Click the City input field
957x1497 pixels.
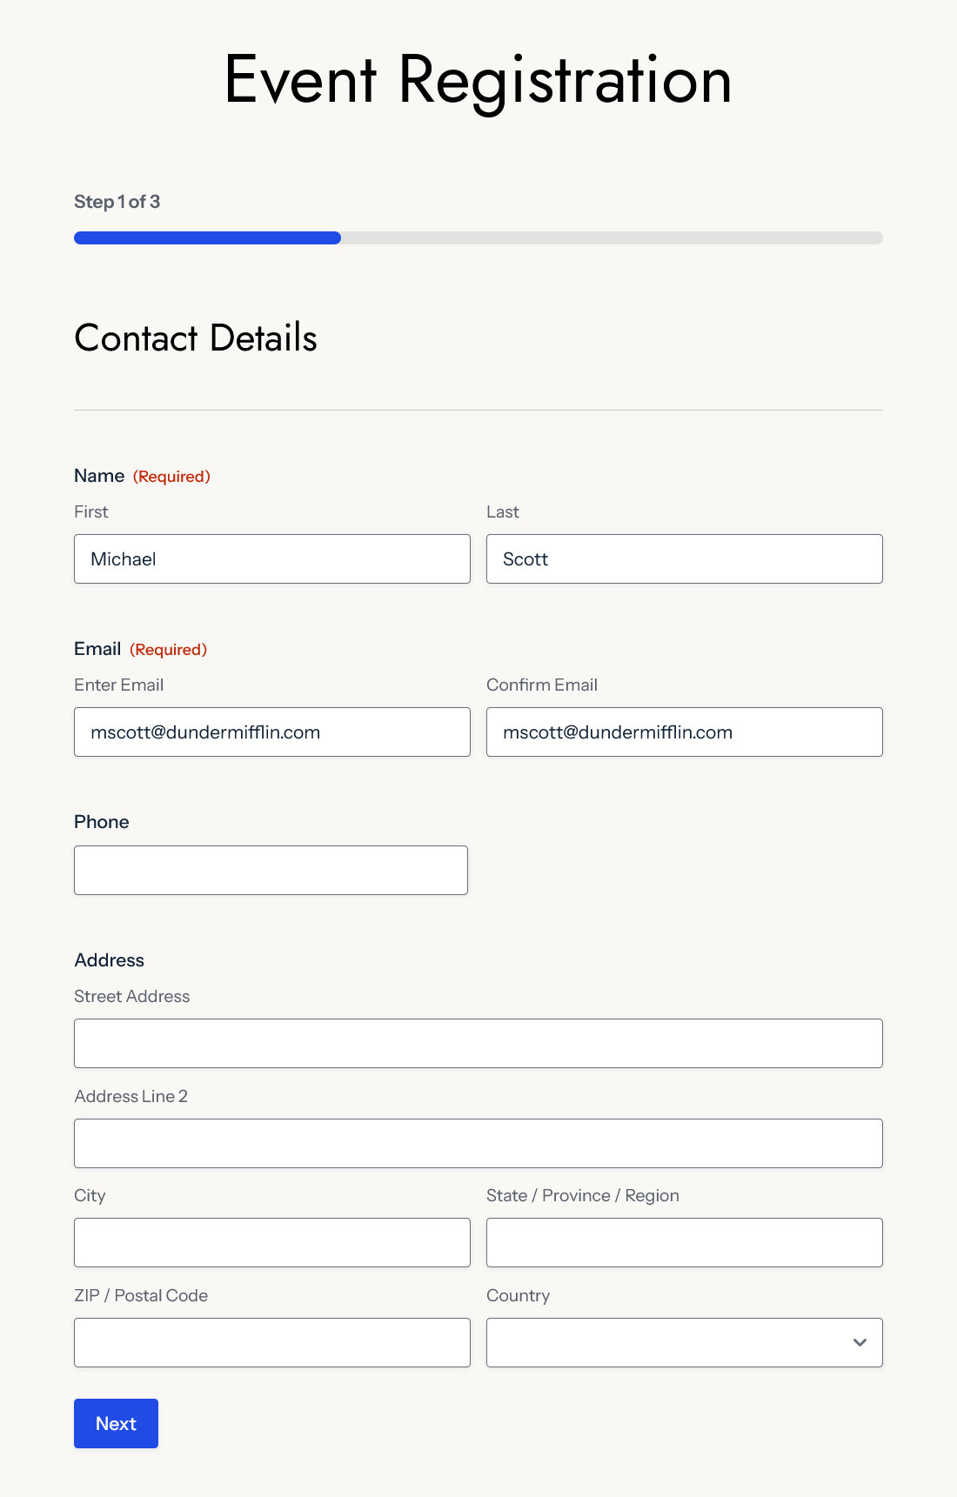pyautogui.click(x=271, y=1242)
